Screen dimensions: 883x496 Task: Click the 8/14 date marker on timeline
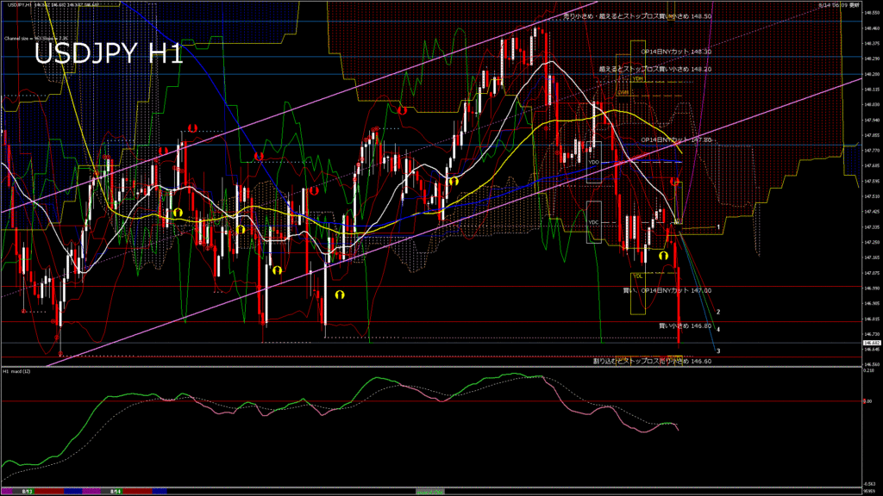(x=115, y=491)
